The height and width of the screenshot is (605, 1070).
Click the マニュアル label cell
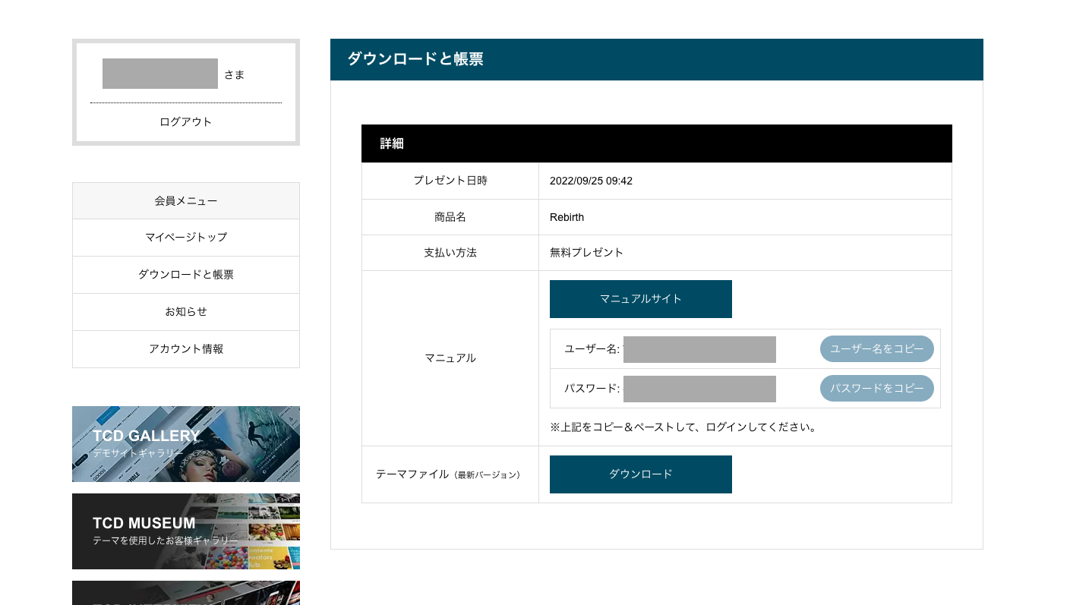[x=450, y=358]
